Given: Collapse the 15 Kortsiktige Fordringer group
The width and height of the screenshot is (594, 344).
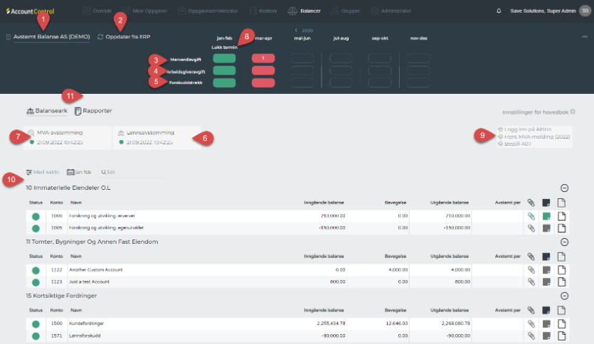Looking at the screenshot, I should click(x=564, y=296).
